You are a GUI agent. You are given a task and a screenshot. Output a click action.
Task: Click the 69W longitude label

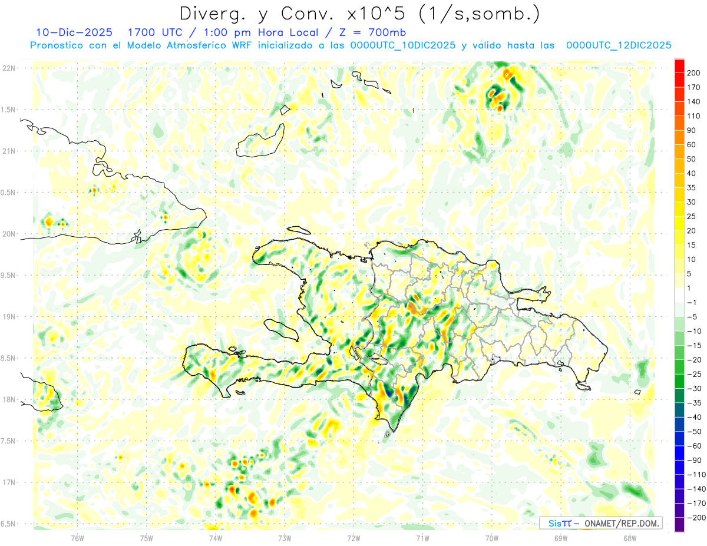point(561,538)
